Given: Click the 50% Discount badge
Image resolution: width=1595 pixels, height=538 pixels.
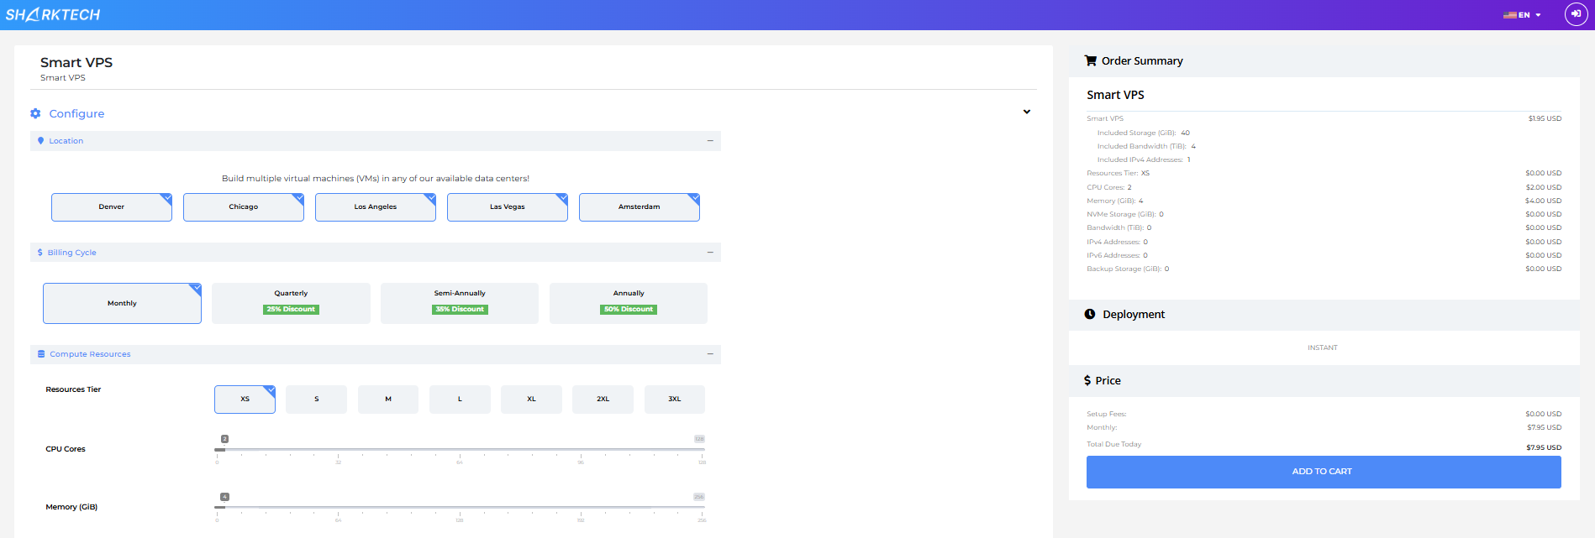Looking at the screenshot, I should click(629, 310).
